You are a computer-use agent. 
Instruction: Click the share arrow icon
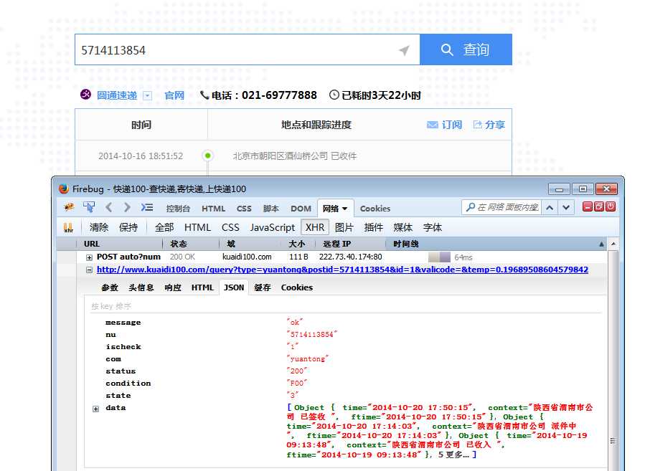pyautogui.click(x=477, y=125)
